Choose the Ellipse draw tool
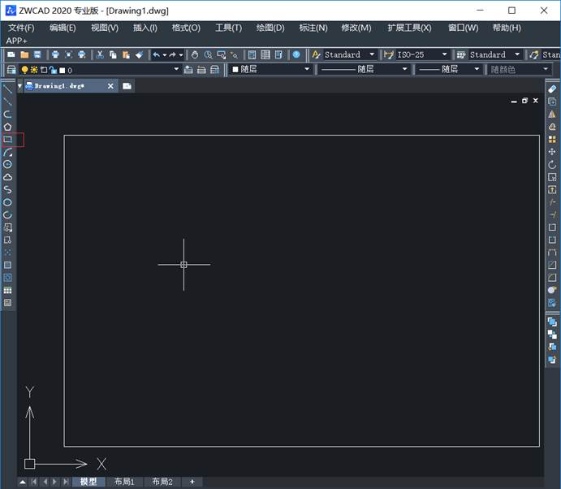 [x=7, y=202]
